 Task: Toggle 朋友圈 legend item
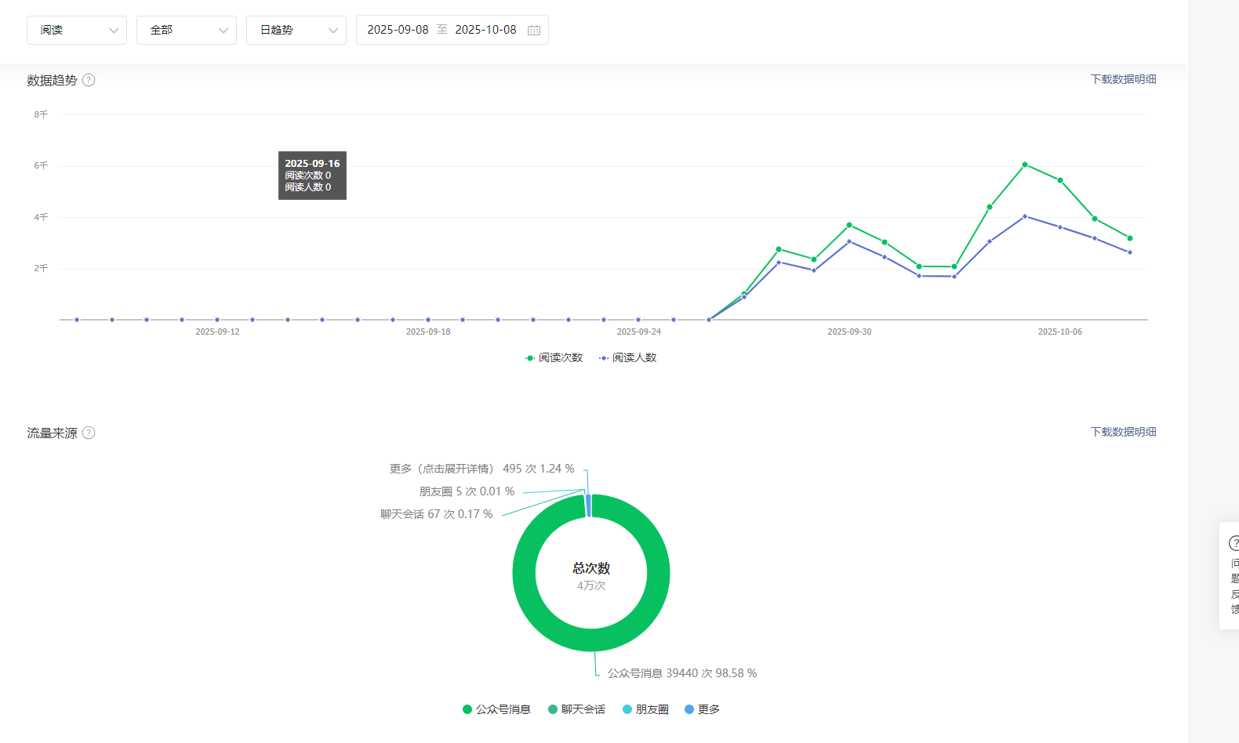(x=645, y=709)
